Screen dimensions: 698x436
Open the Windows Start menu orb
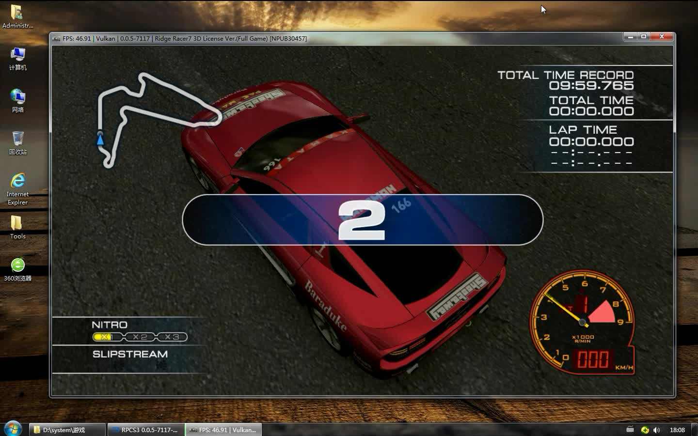[x=13, y=429]
